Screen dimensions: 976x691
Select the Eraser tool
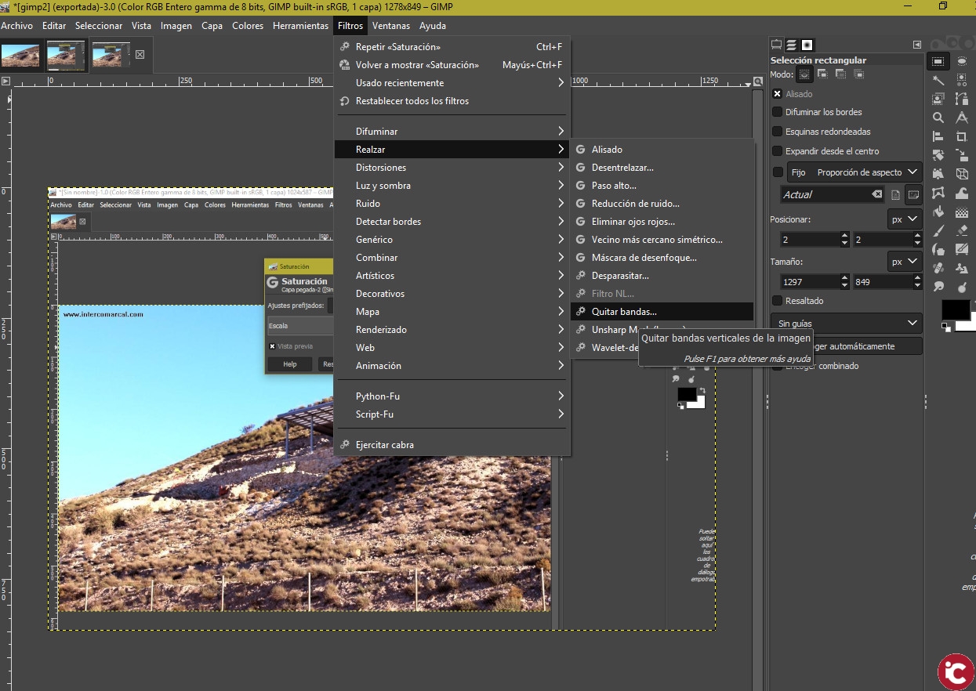[x=962, y=230]
